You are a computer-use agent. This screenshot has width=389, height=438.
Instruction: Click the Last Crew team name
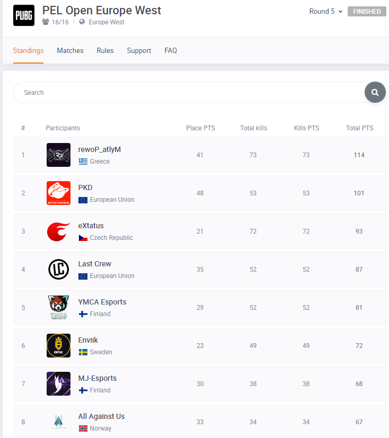point(94,264)
